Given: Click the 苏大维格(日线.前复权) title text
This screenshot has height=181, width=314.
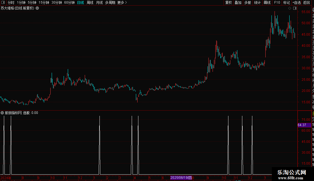Looking at the screenshot, I should click(18, 8).
